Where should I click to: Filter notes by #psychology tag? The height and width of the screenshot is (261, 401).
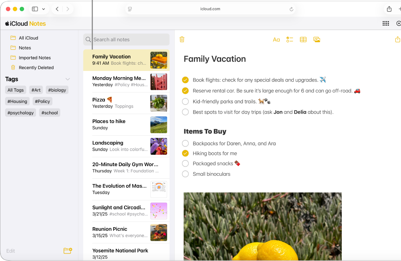21,113
